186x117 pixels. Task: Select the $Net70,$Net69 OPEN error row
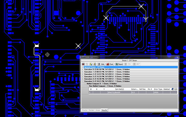[133, 92]
